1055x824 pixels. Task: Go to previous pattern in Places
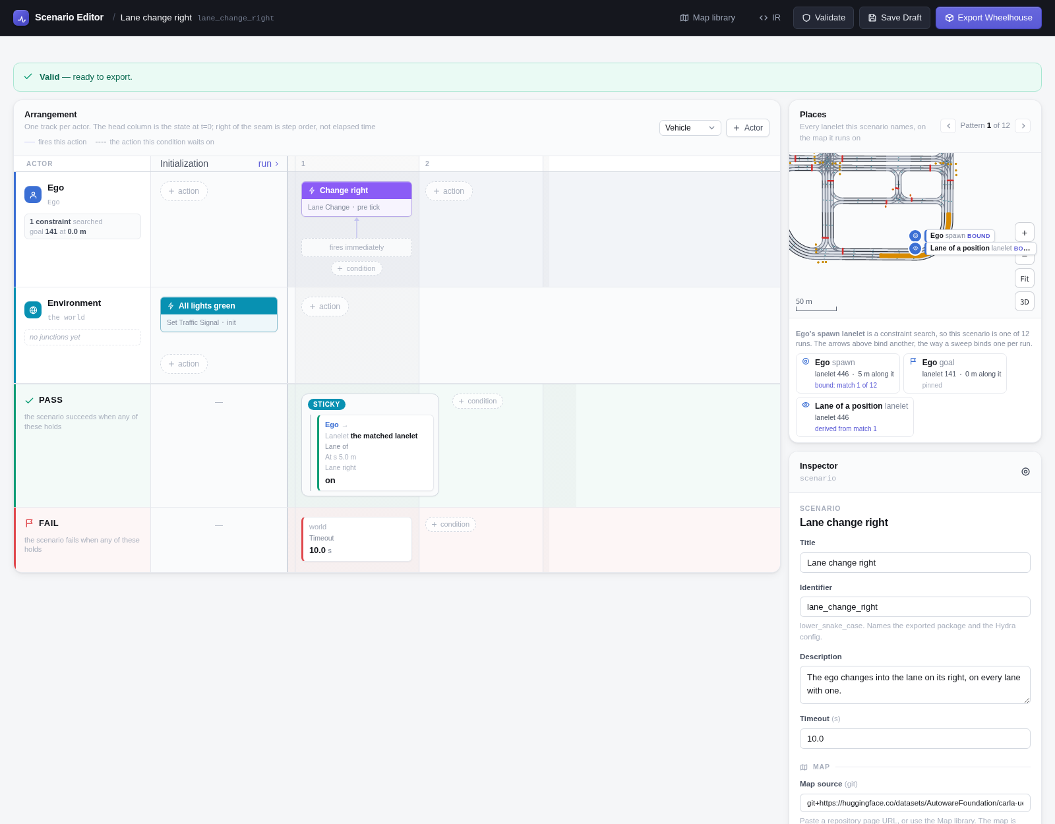coord(948,126)
